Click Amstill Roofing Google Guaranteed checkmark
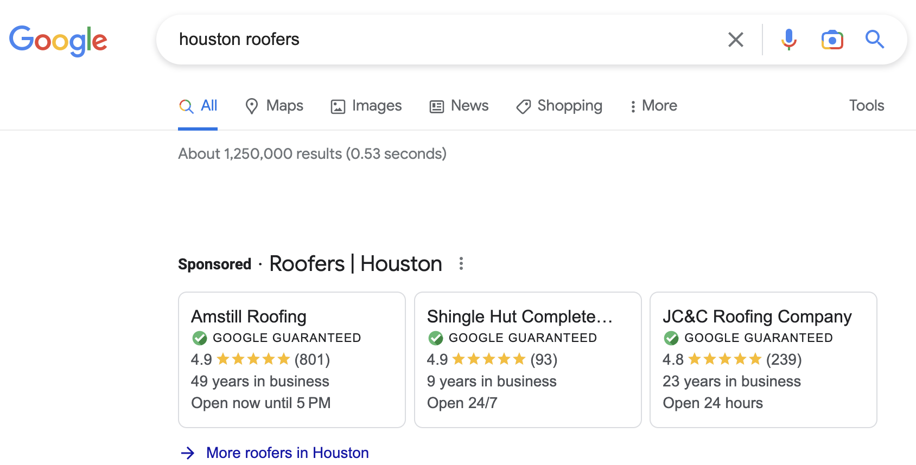Viewport: 916px width, 465px height. [200, 338]
